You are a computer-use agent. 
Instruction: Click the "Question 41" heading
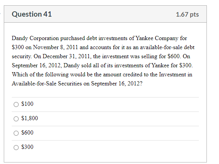coord(32,14)
